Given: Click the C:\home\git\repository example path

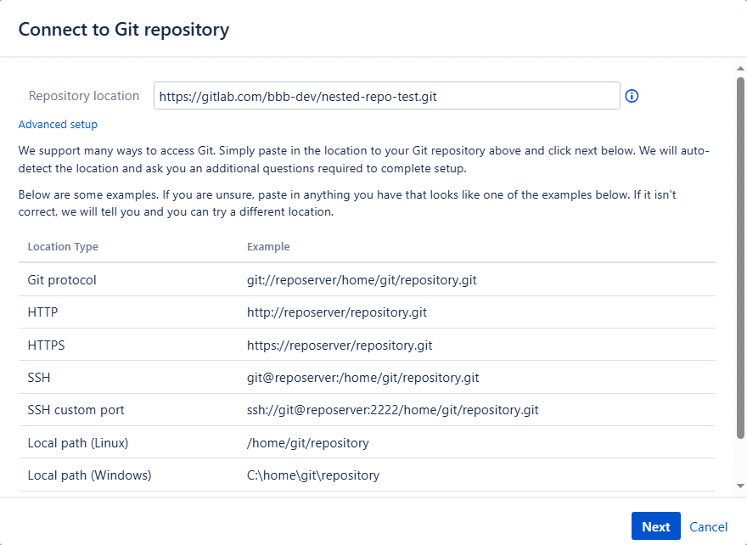Looking at the screenshot, I should pyautogui.click(x=313, y=475).
